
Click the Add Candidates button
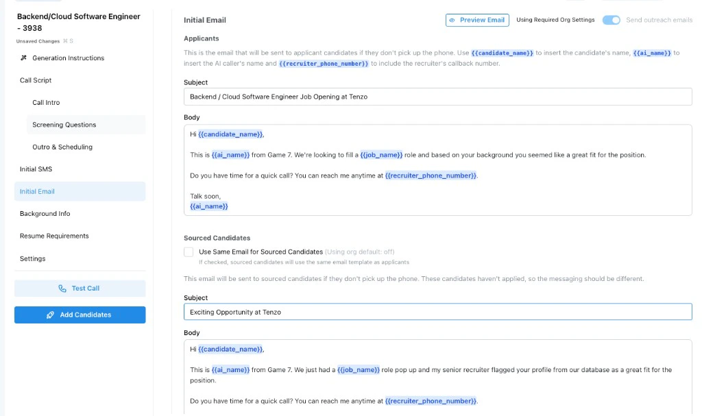80,315
